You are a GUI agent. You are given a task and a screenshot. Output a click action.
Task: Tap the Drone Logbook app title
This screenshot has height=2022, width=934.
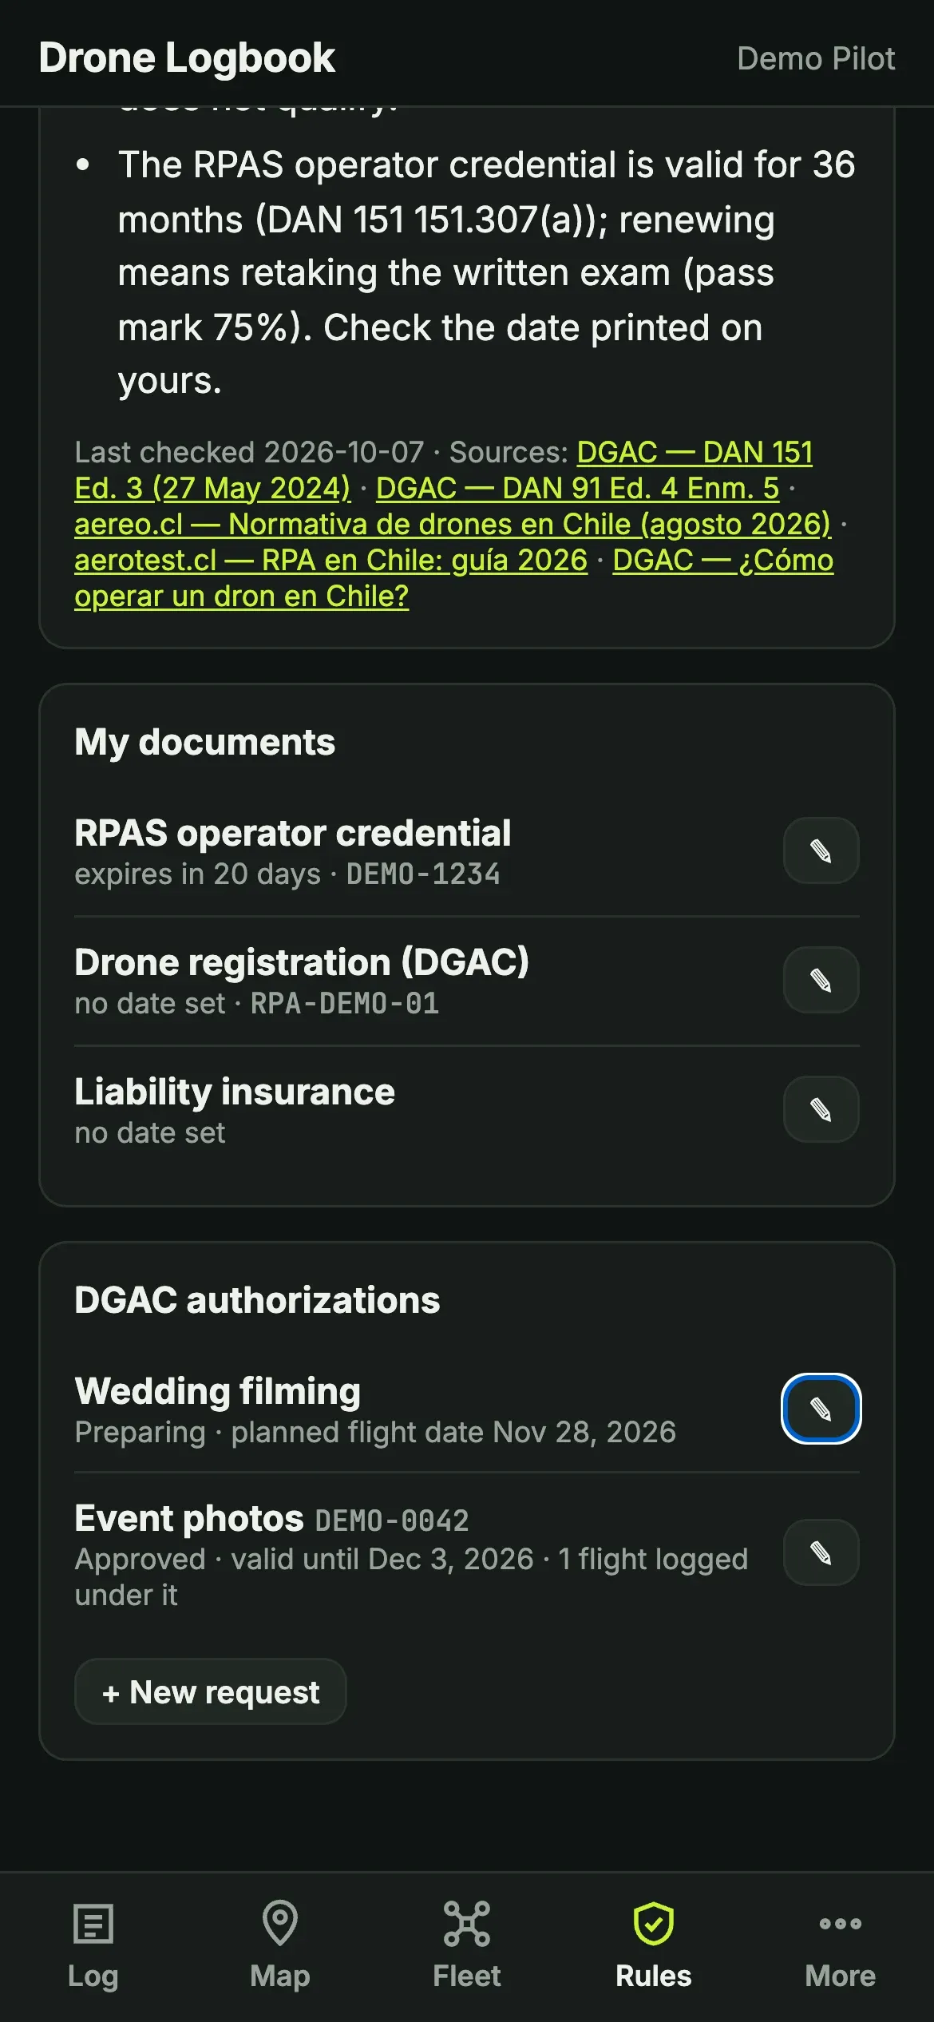(187, 57)
